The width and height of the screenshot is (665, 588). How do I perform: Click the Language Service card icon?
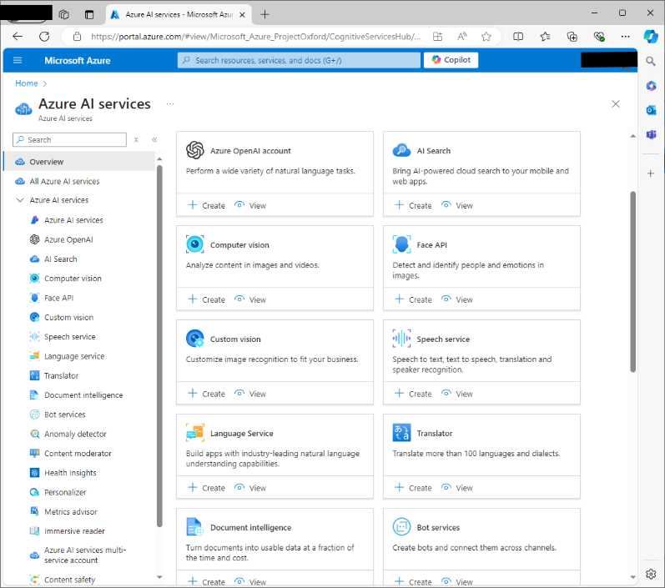point(195,432)
